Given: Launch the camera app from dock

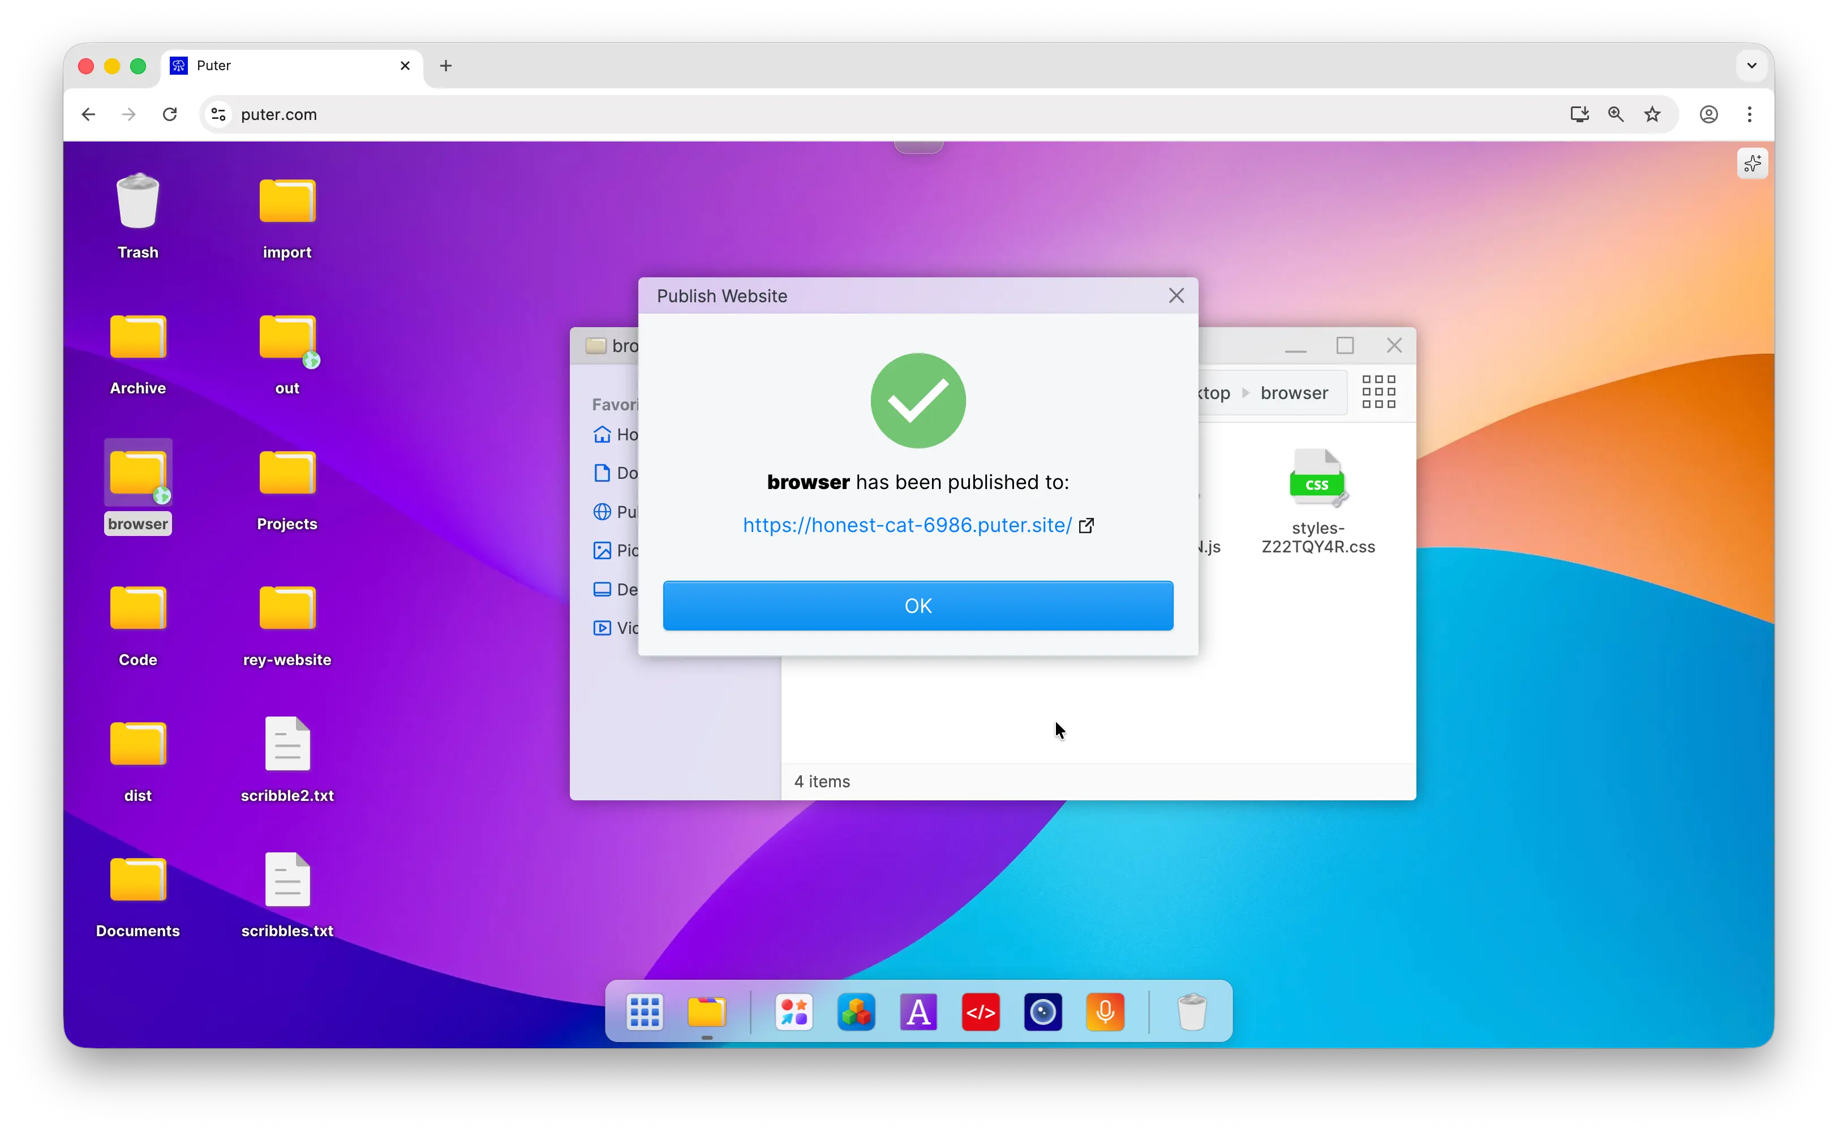Looking at the screenshot, I should 1042,1012.
